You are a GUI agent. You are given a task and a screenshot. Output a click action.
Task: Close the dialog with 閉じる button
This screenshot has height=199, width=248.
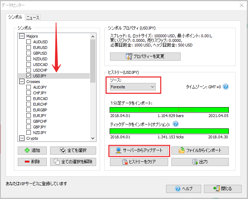pyautogui.click(x=223, y=189)
